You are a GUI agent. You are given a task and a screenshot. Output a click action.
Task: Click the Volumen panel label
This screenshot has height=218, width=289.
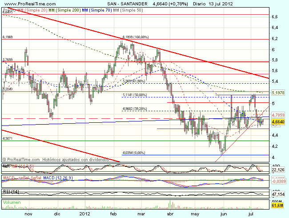pyautogui.click(x=12, y=202)
